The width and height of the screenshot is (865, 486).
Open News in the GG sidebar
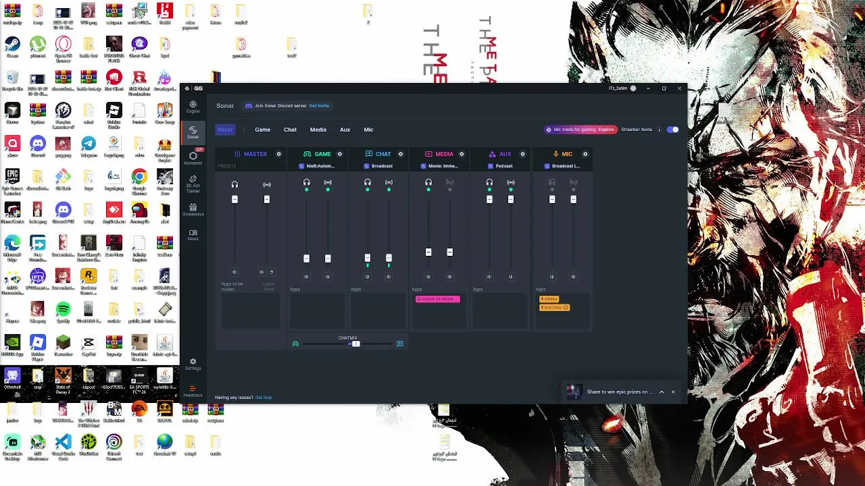tap(193, 235)
